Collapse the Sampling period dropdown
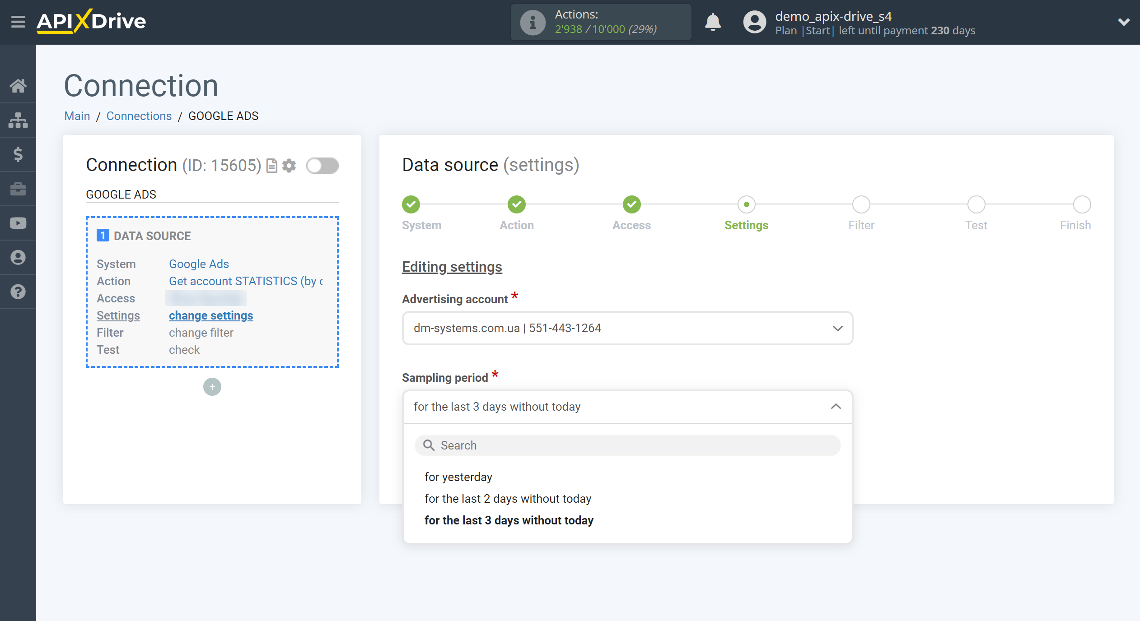 pyautogui.click(x=837, y=406)
